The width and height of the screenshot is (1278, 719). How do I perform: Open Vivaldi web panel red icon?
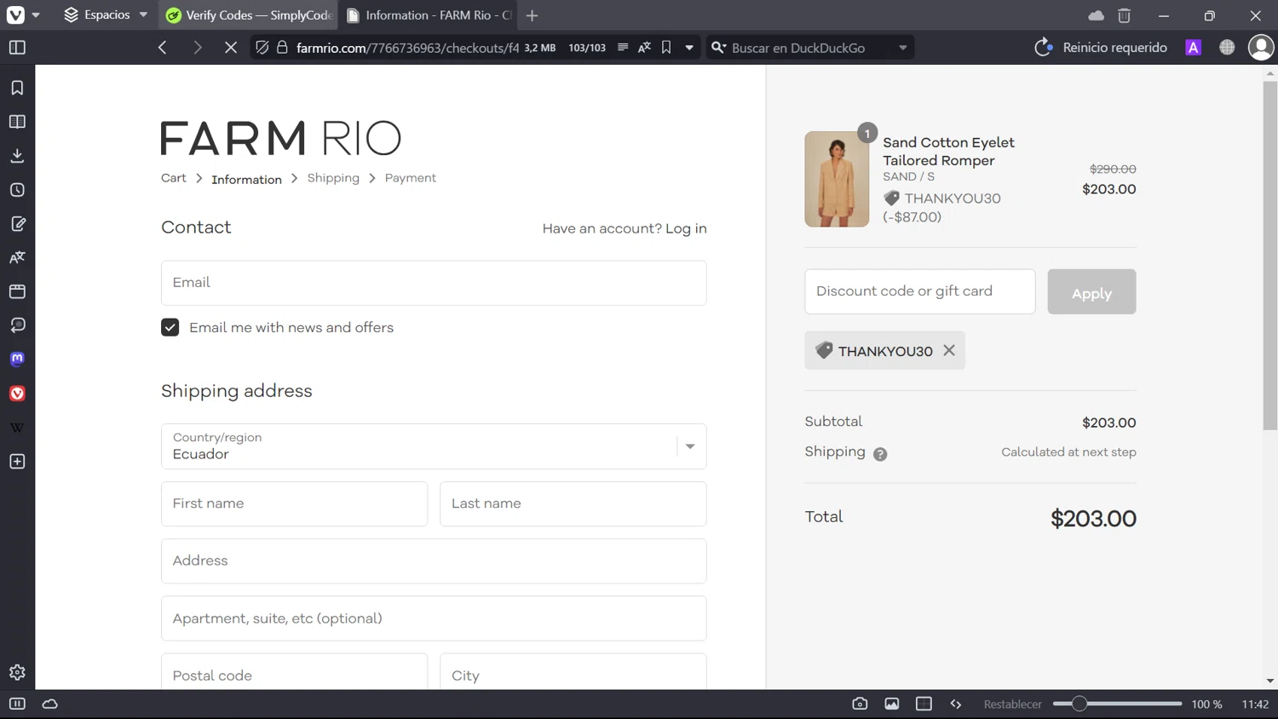(17, 394)
